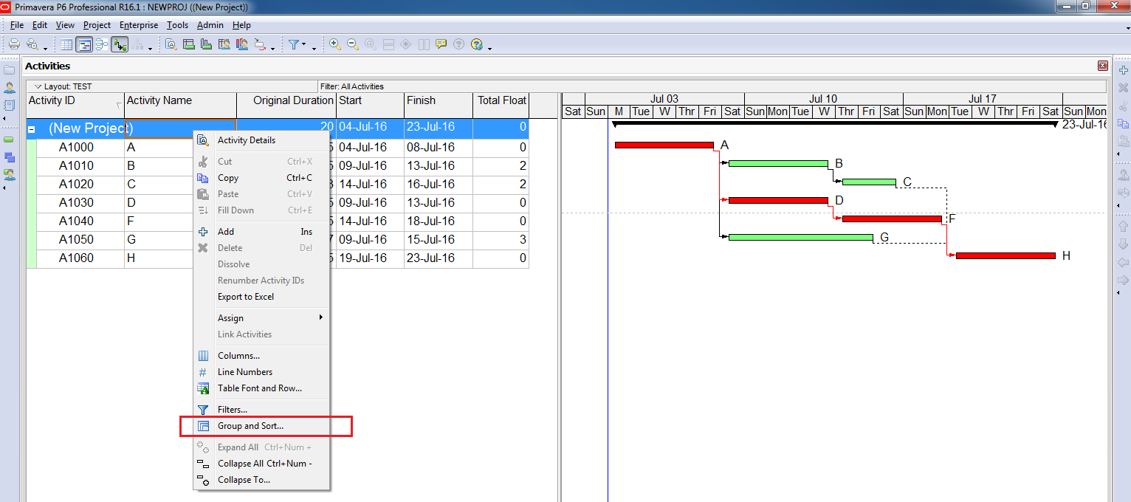The image size is (1131, 502).
Task: Open the Enterprise menu in menu bar
Action: click(x=139, y=25)
